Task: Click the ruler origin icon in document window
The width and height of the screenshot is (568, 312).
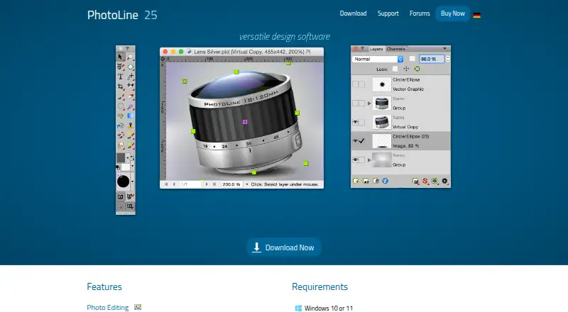Action: 163,59
